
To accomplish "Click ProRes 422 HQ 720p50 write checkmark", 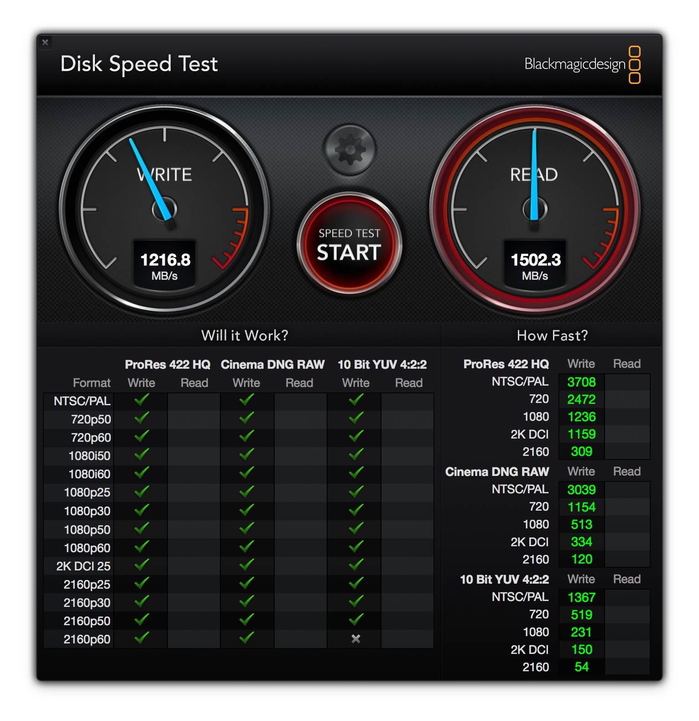I will coord(142,418).
